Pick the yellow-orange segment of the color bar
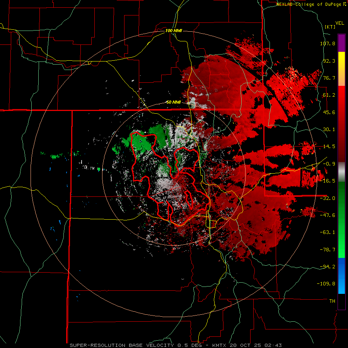The height and width of the screenshot is (348, 348). [341, 69]
